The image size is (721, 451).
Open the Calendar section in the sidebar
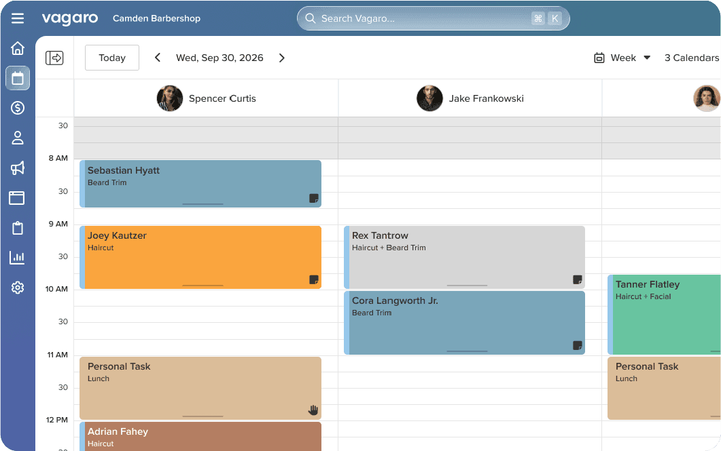click(x=18, y=78)
